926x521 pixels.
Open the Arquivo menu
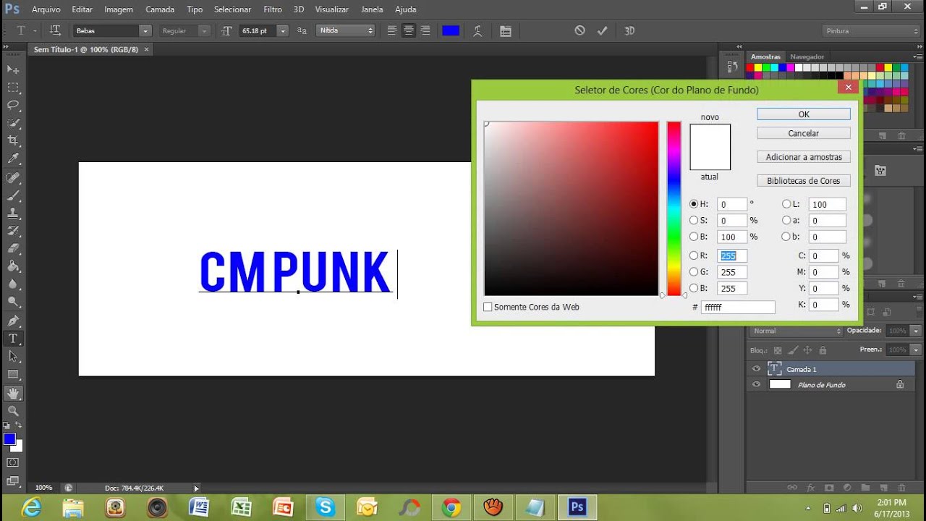tap(46, 9)
